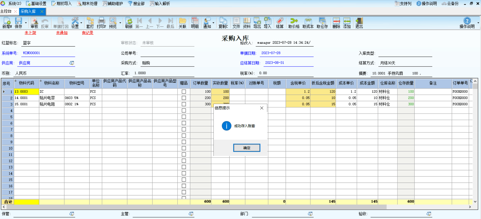This screenshot has height=219, width=481.
Task: Open the 明细 (Details) toolbar icon
Action: (x=195, y=23)
